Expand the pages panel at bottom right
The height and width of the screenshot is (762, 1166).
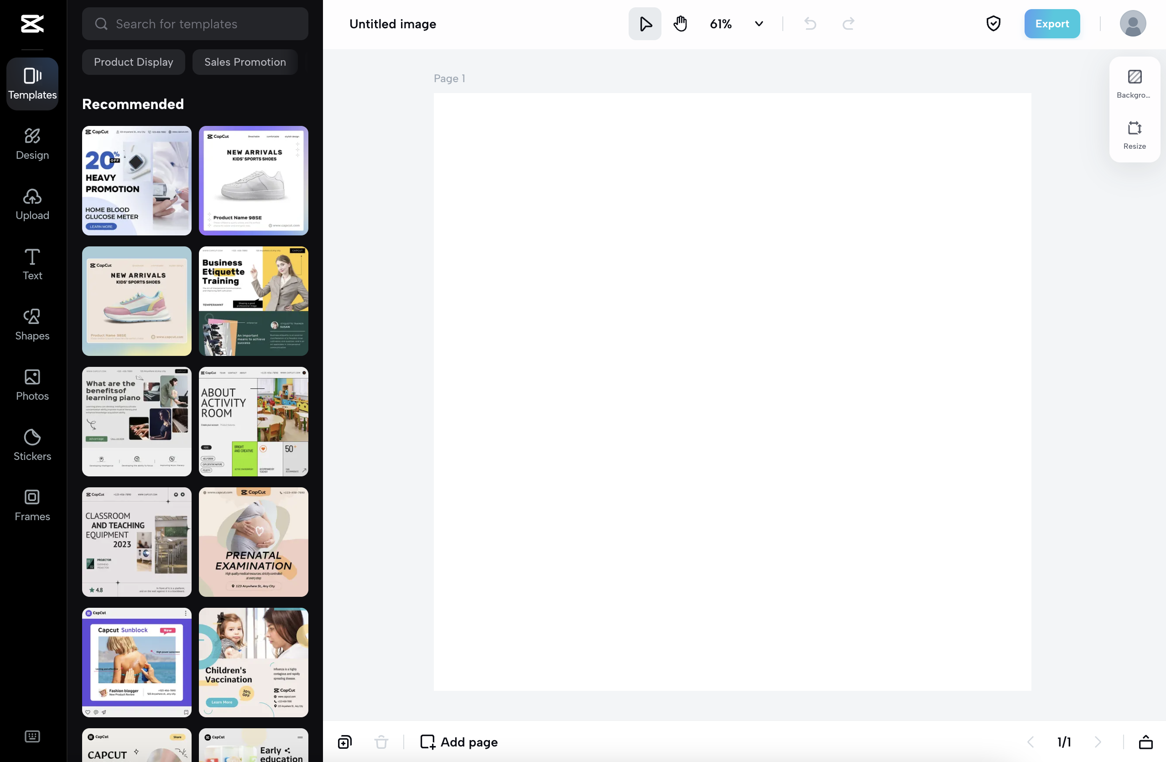(x=1145, y=742)
